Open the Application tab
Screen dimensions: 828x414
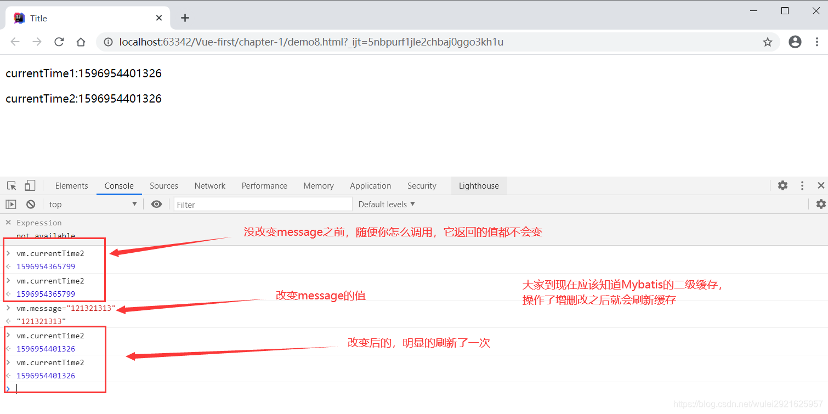click(x=371, y=186)
